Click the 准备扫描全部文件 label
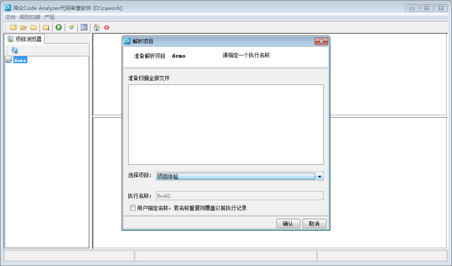 pyautogui.click(x=149, y=78)
